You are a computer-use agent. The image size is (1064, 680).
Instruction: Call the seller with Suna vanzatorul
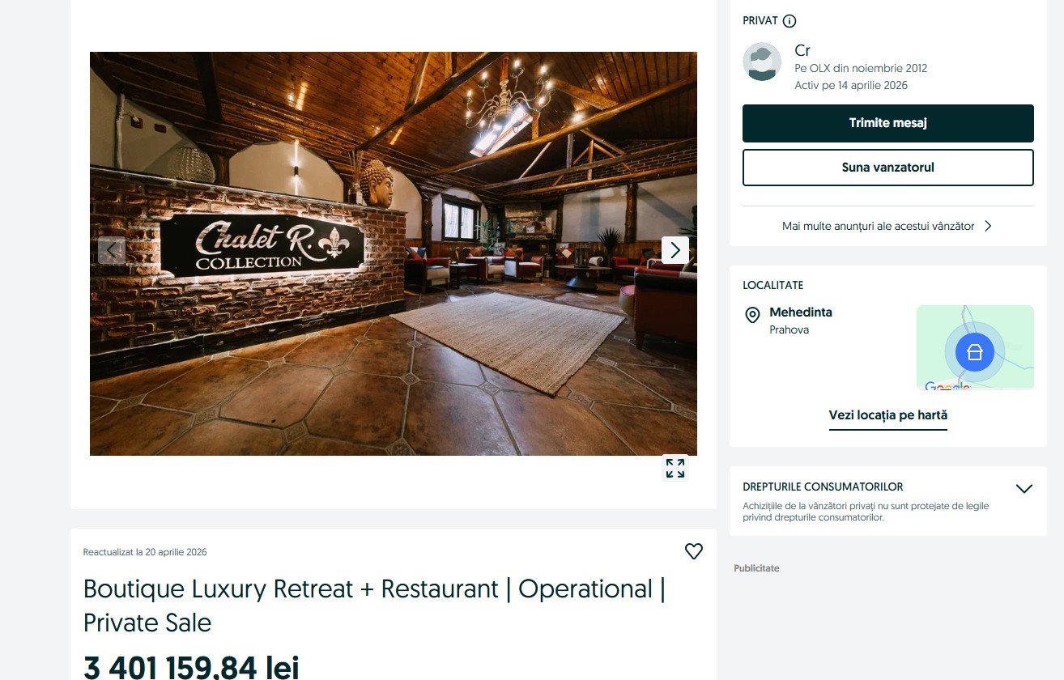(x=888, y=168)
